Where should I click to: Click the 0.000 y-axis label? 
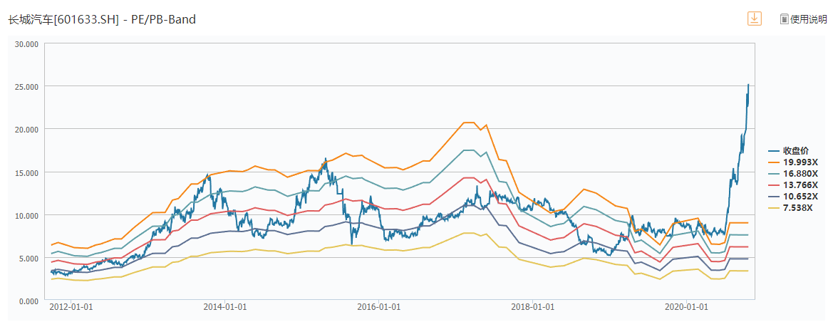(x=30, y=301)
